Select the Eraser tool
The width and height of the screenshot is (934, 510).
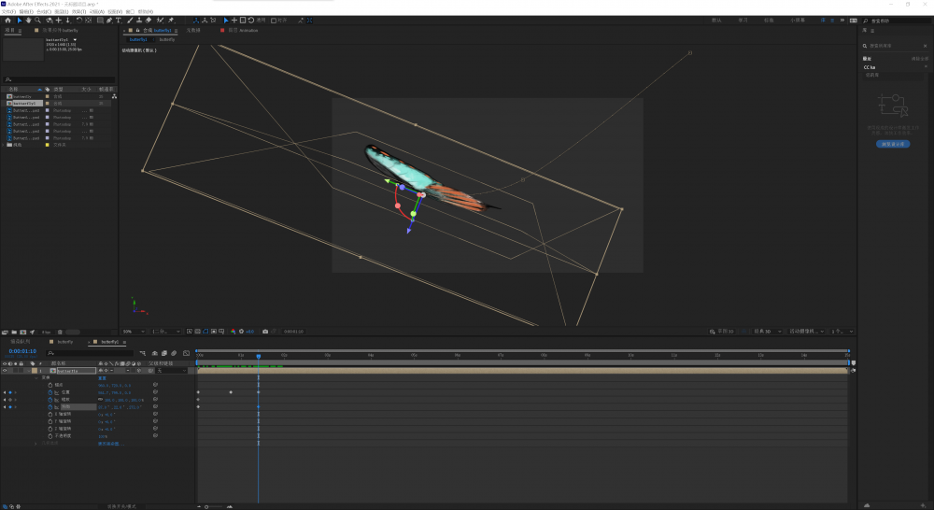(149, 21)
